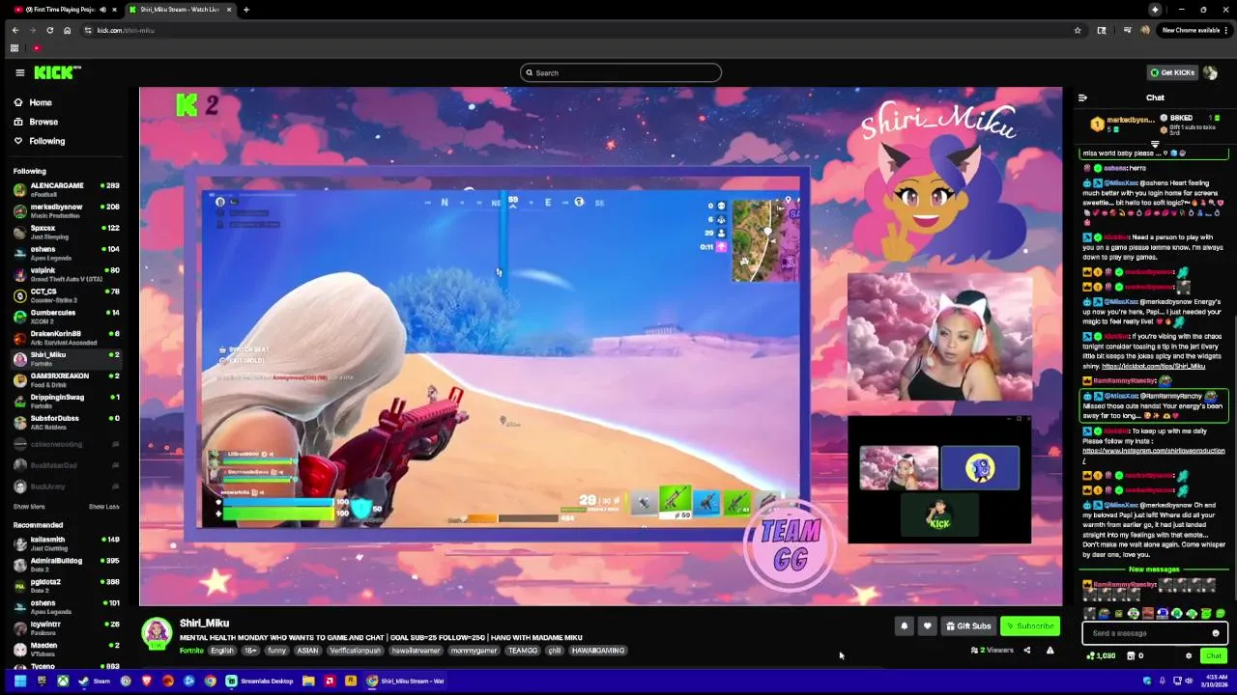
Task: Open CCT_CS channel in sidebar
Action: (66, 294)
